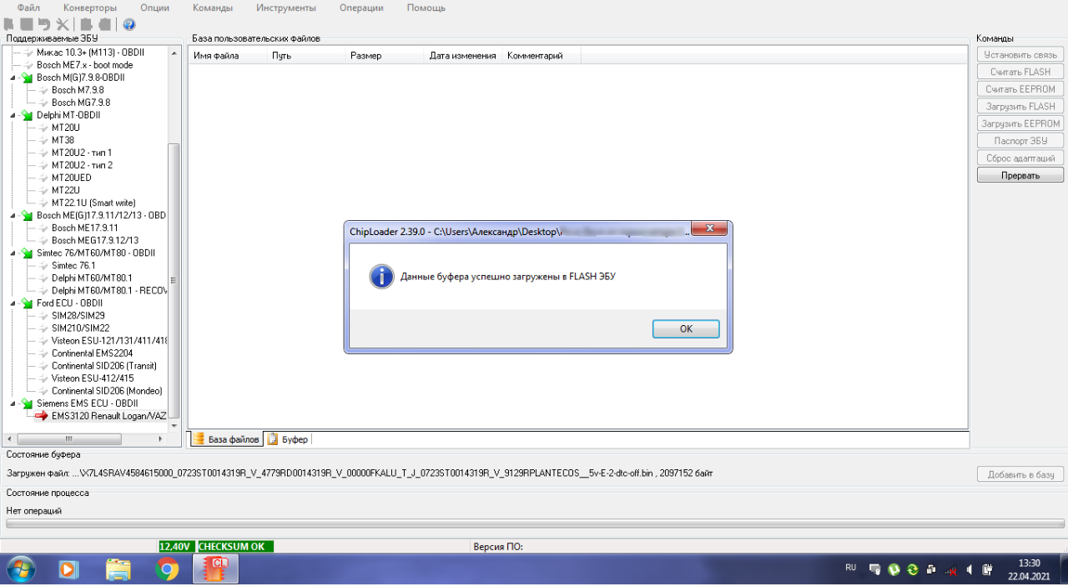This screenshot has width=1068, height=586.
Task: Switch to the Буфер tab
Action: point(288,439)
